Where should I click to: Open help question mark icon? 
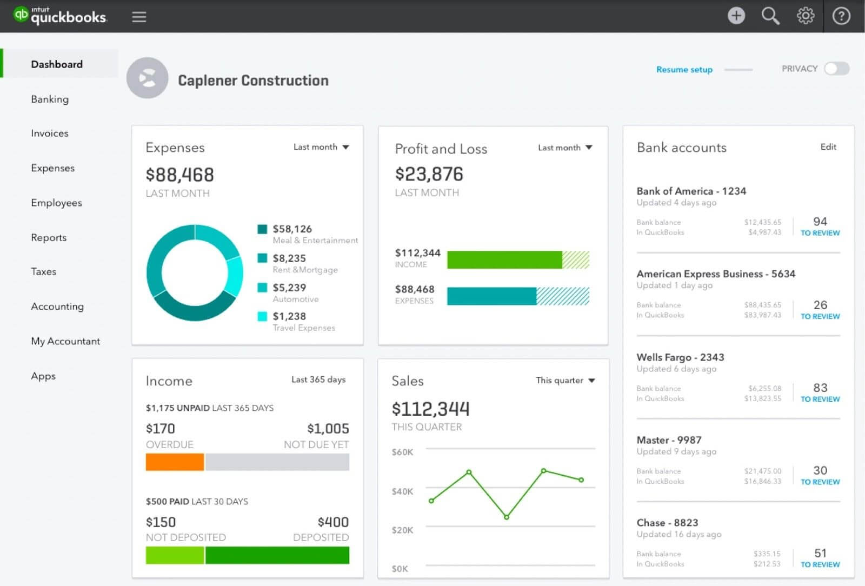click(x=841, y=16)
